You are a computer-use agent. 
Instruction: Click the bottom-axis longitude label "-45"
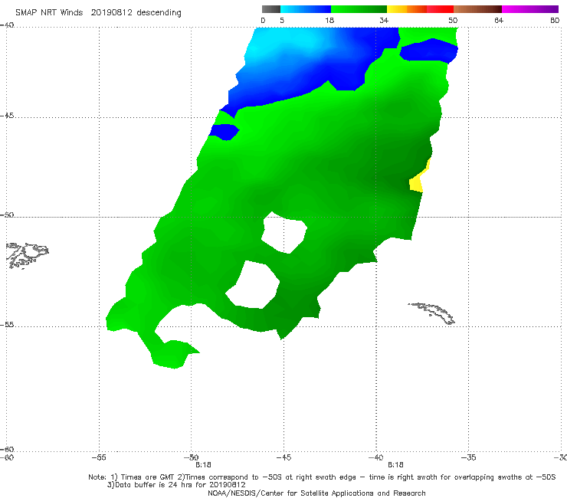pyautogui.click(x=283, y=457)
